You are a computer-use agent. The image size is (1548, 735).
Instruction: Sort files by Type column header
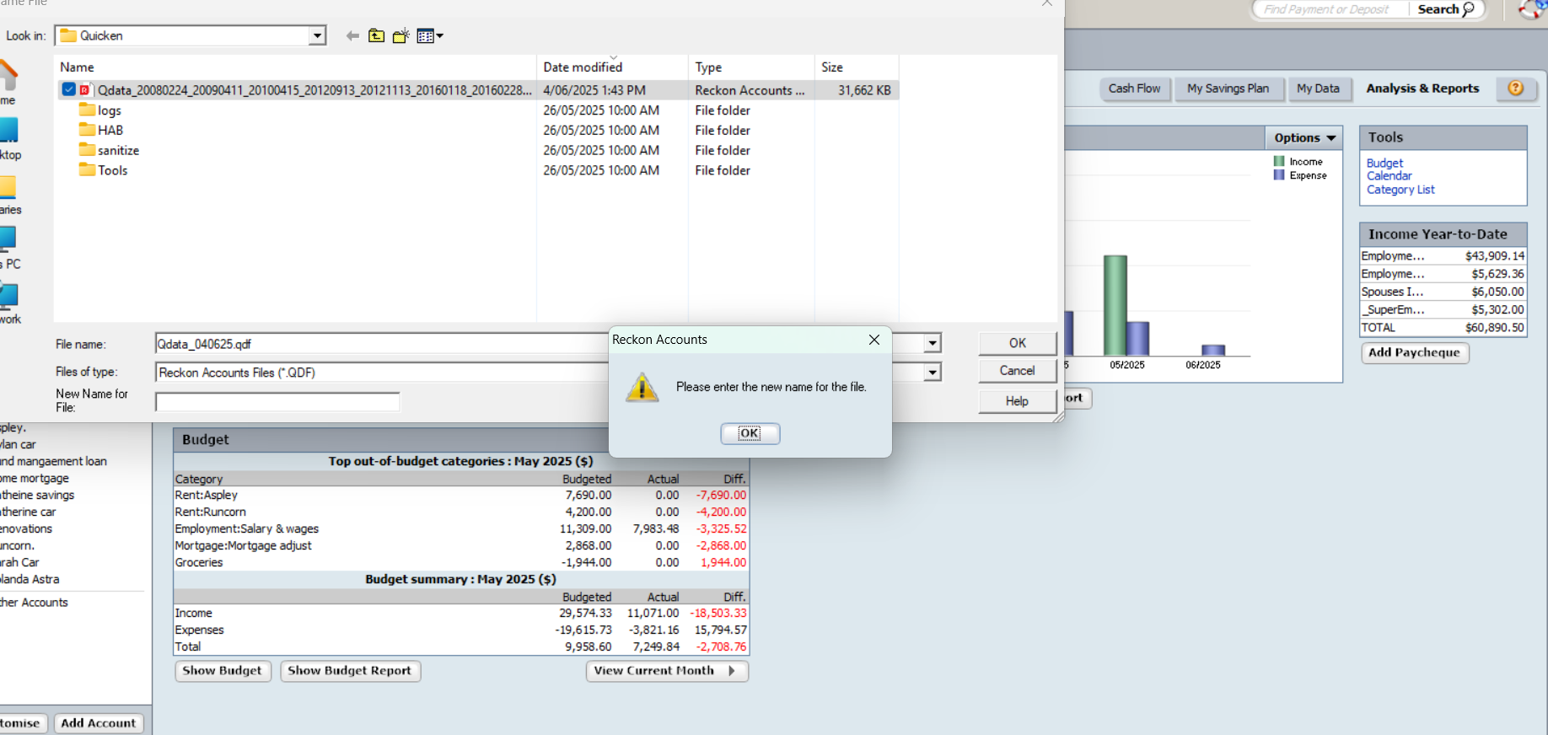(751, 67)
